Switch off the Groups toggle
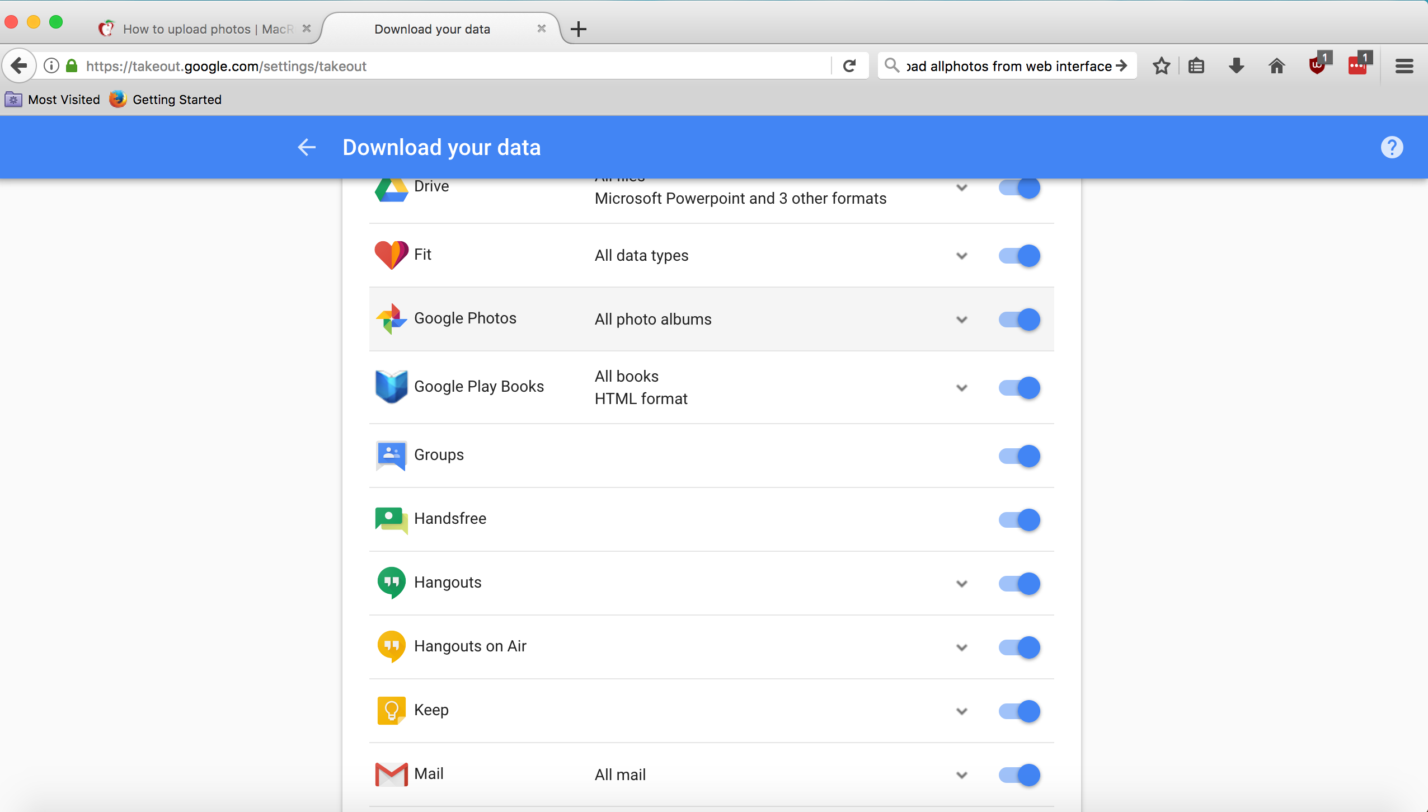The height and width of the screenshot is (812, 1428). pos(1020,456)
